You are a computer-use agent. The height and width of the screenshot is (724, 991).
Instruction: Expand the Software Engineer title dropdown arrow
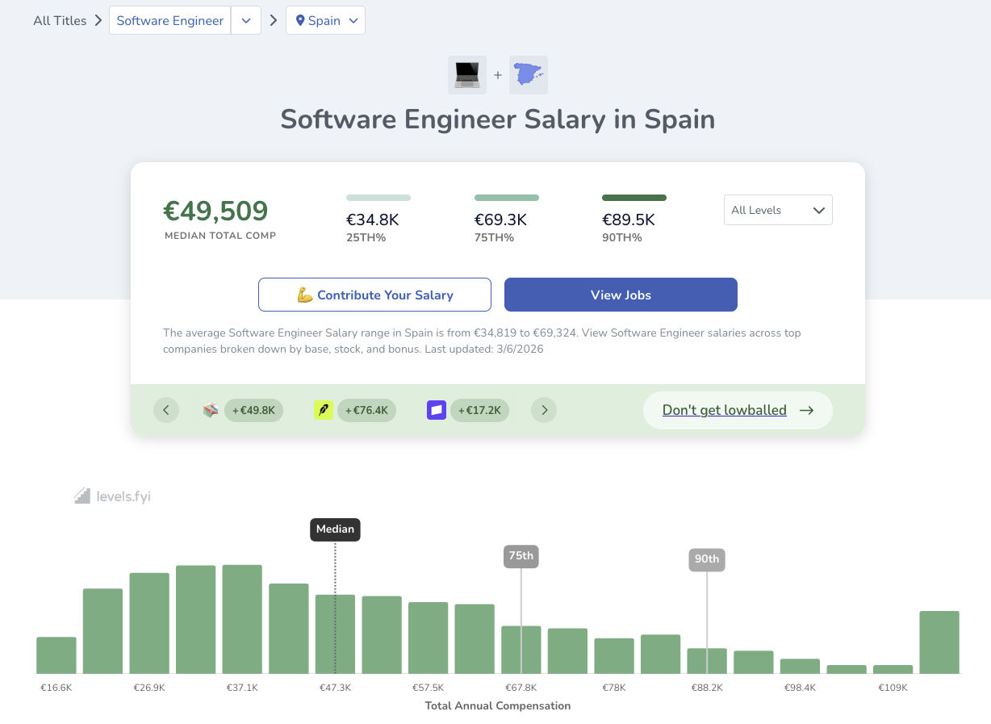(x=246, y=21)
